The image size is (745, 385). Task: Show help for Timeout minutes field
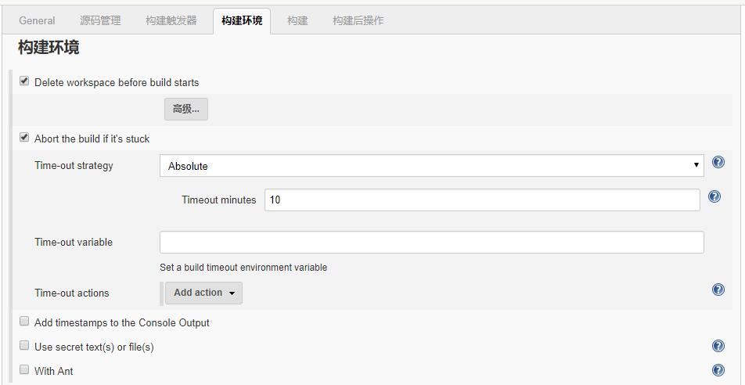tap(714, 197)
